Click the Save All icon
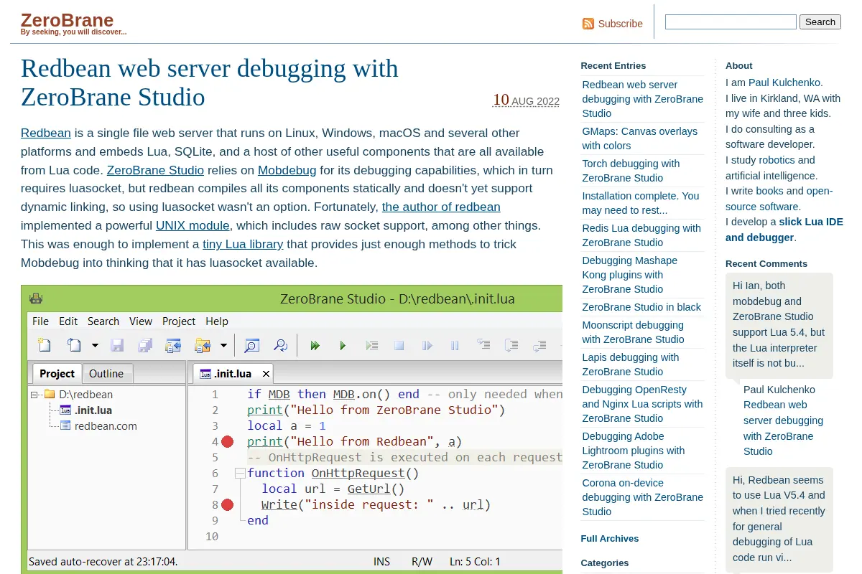Image resolution: width=862 pixels, height=574 pixels. pos(145,345)
